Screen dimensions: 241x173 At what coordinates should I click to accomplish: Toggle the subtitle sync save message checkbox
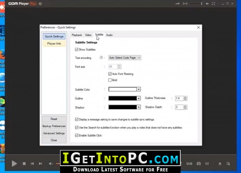tap(76, 120)
